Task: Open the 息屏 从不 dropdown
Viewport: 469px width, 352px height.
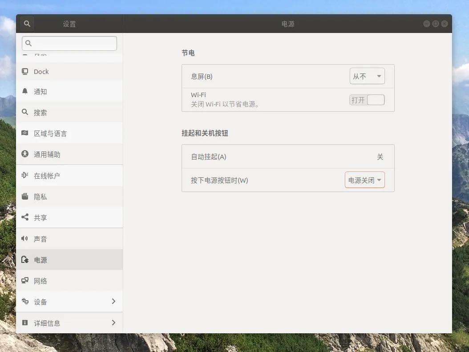Action: 367,76
